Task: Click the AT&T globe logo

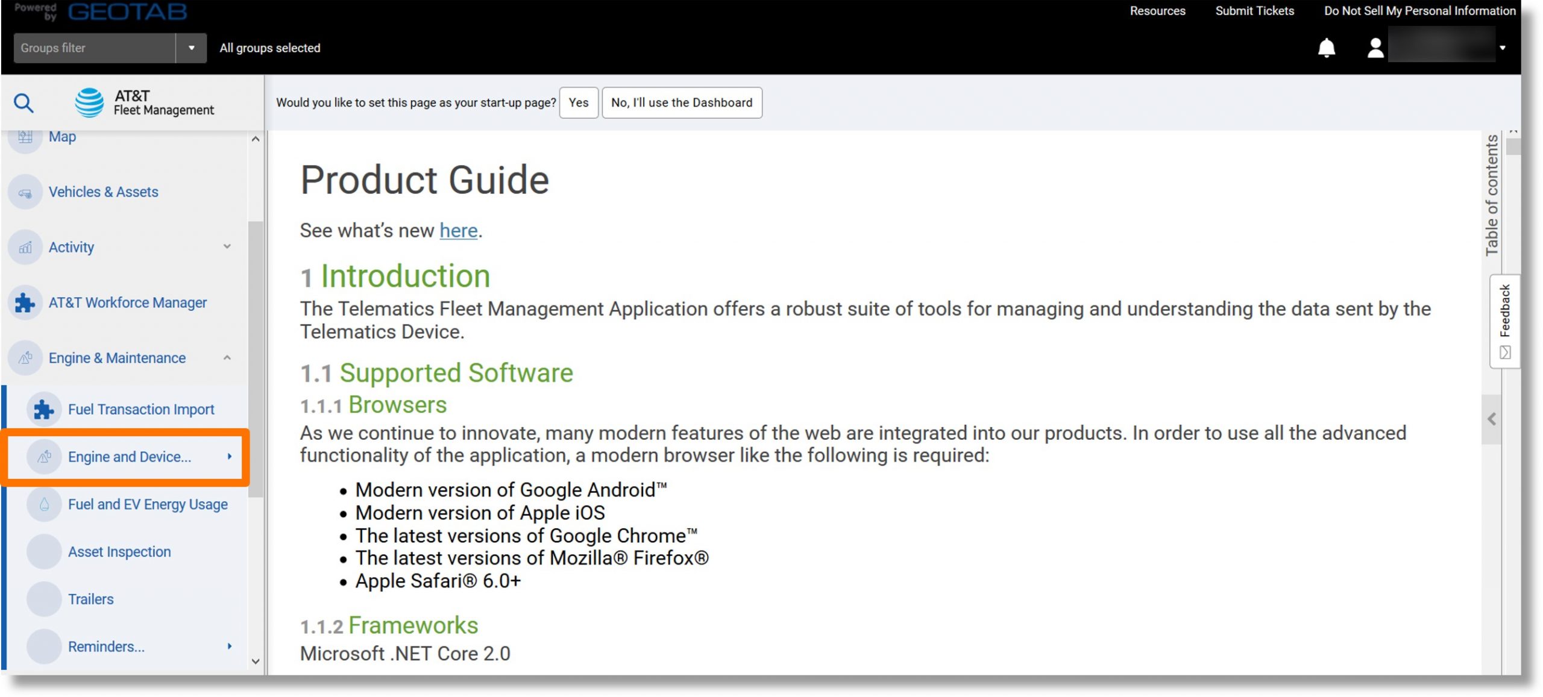Action: [x=89, y=102]
